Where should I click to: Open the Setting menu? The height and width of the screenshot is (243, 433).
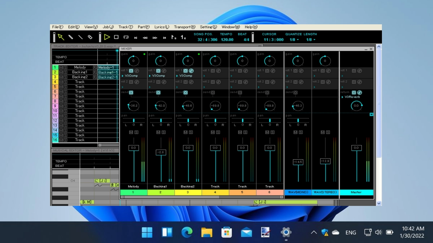[208, 27]
